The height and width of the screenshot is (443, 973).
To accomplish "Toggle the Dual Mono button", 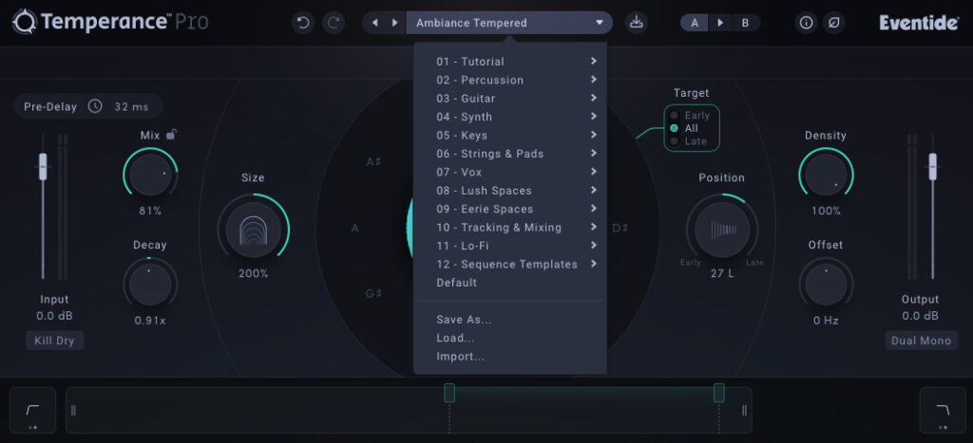I will [x=921, y=341].
